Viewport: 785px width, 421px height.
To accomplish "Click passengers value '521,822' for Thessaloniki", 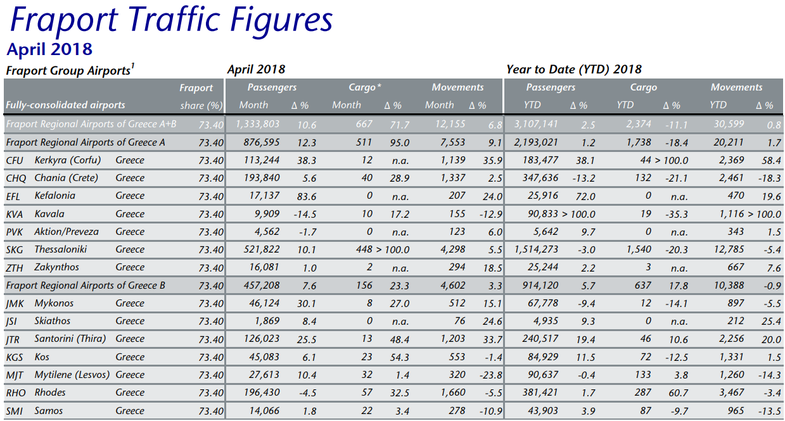I will pyautogui.click(x=262, y=249).
